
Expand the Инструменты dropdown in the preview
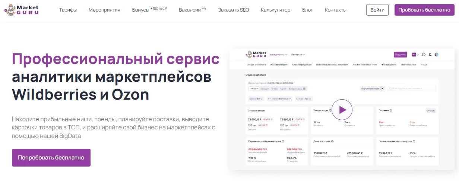click(279, 55)
